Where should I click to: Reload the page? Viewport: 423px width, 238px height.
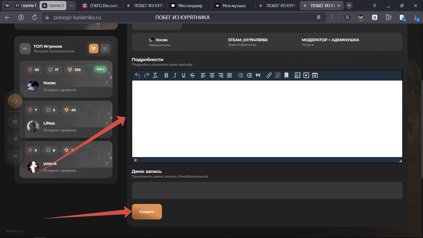(x=35, y=17)
